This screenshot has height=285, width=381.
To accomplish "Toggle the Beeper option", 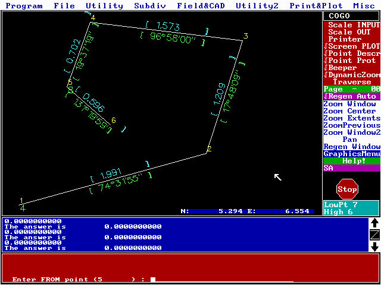I will tap(351, 68).
